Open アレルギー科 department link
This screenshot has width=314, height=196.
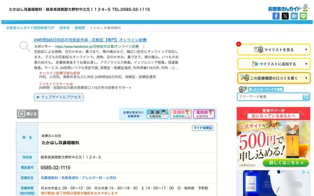pos(92,178)
